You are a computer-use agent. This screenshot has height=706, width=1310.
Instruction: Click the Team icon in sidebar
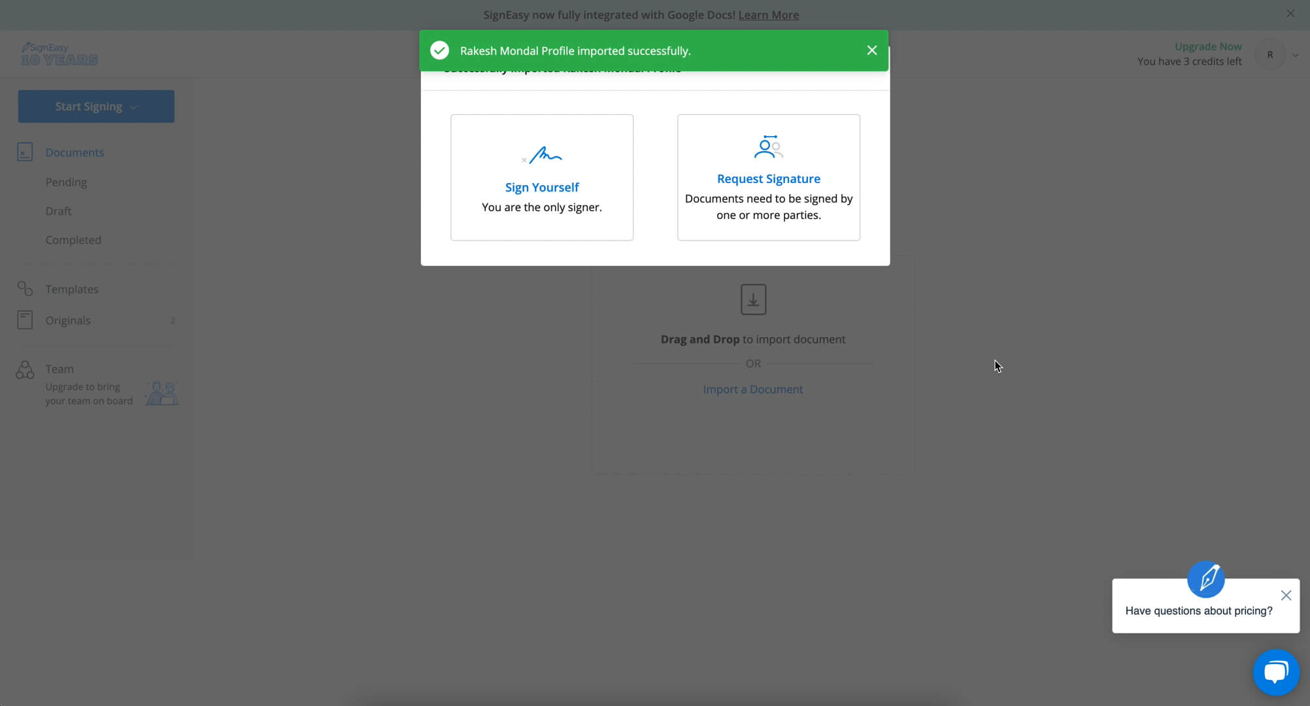[25, 369]
